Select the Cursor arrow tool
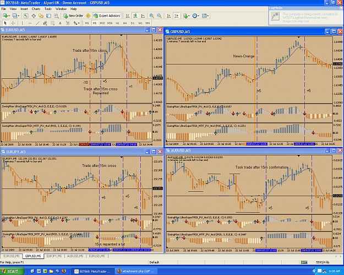This screenshot has height=275, width=344. coord(6,23)
